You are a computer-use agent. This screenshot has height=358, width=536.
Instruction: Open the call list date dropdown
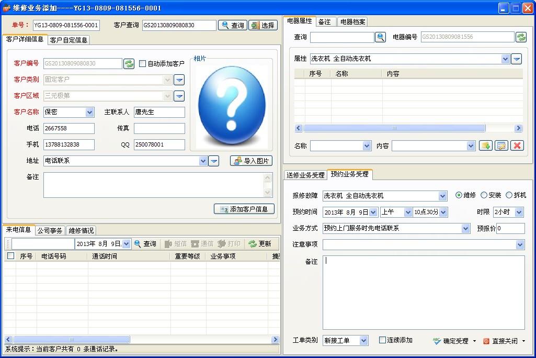tap(126, 244)
